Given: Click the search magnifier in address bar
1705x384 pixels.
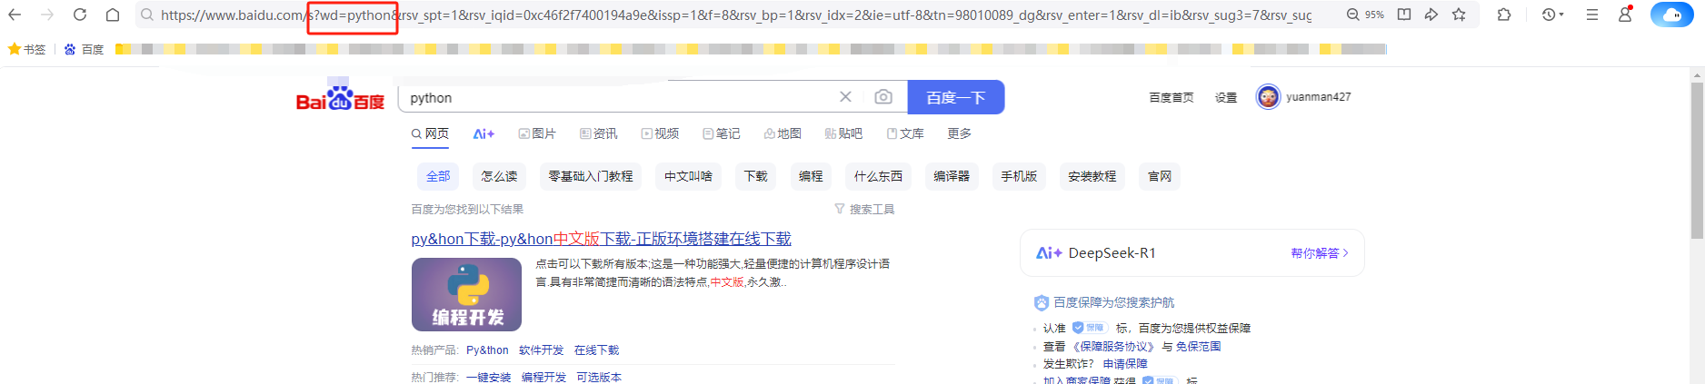Looking at the screenshot, I should tap(147, 15).
